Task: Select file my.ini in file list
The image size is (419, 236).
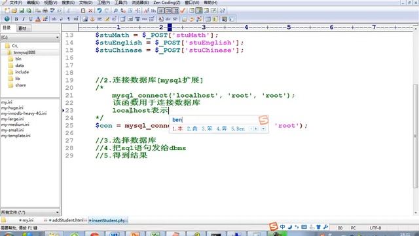Action: tap(7, 102)
